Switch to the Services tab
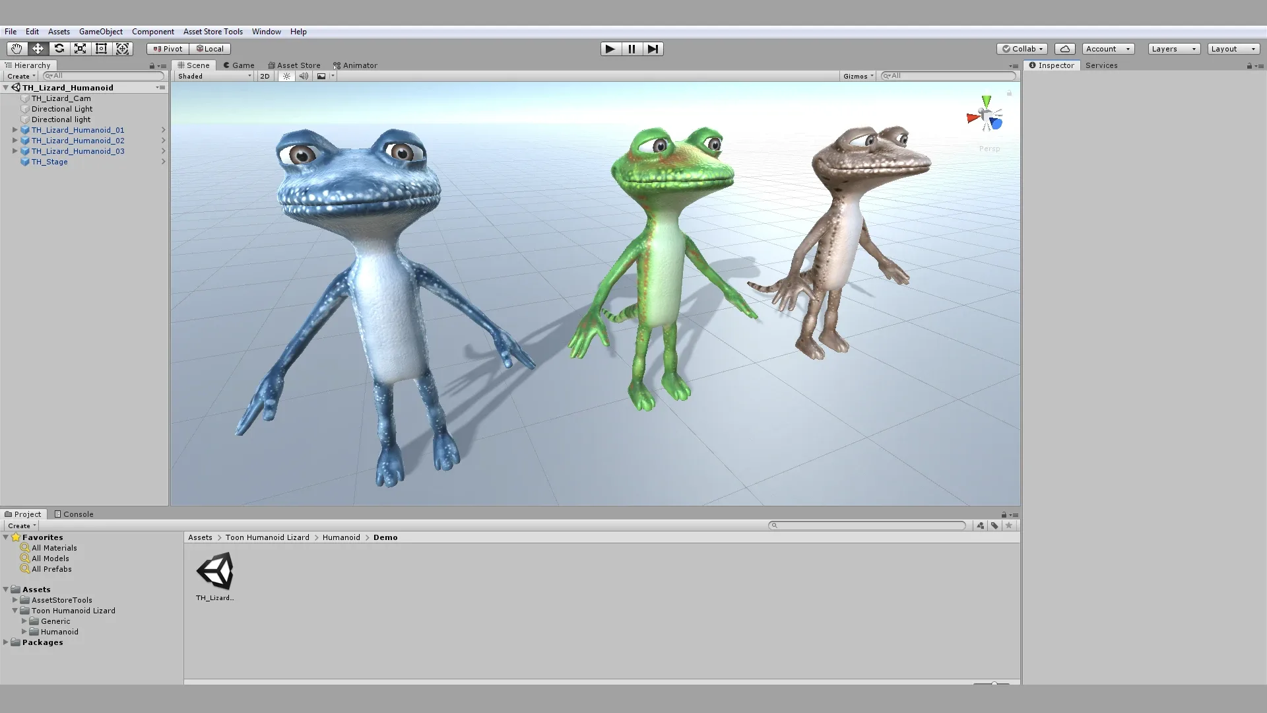Viewport: 1267px width, 713px height. (x=1101, y=65)
